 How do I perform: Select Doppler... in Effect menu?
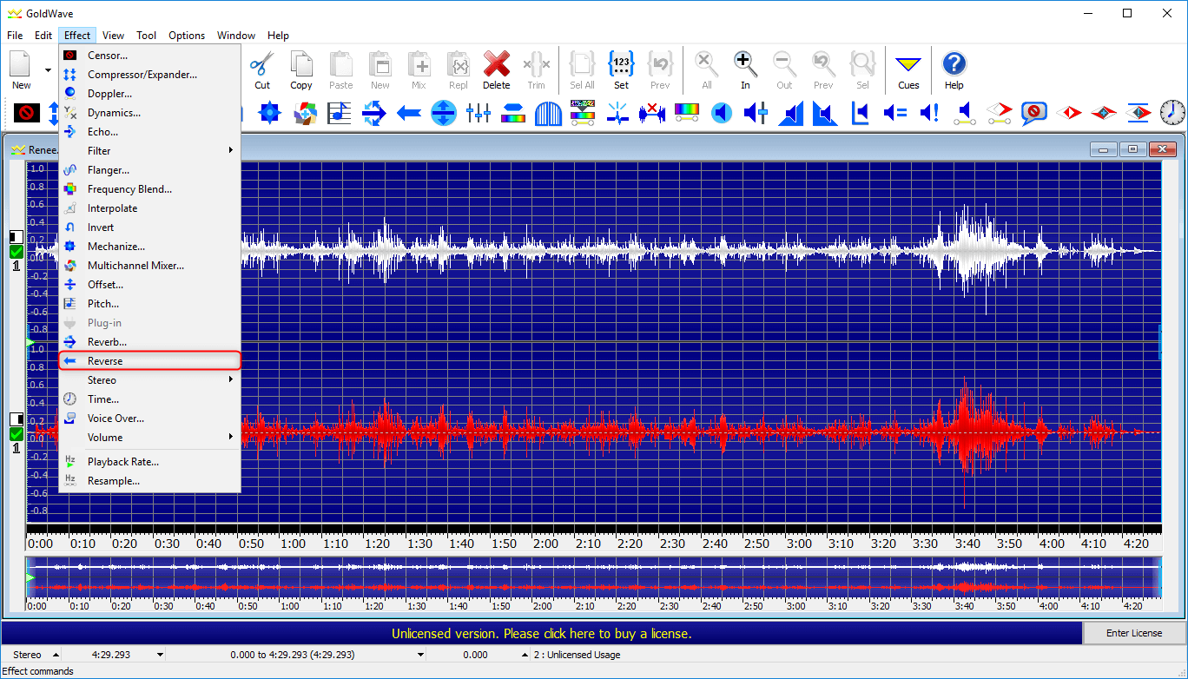click(149, 94)
